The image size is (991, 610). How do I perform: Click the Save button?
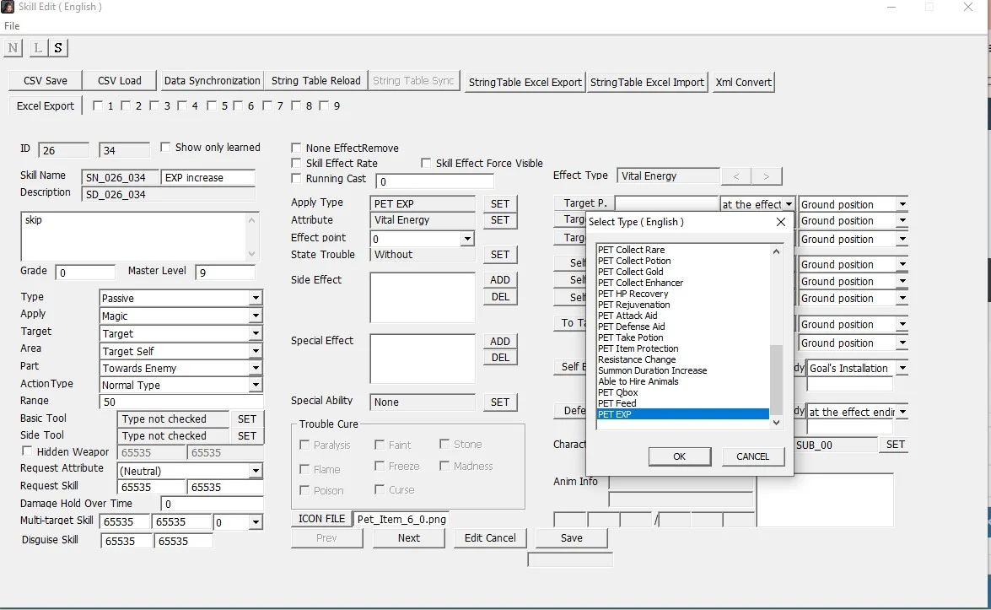pyautogui.click(x=571, y=538)
